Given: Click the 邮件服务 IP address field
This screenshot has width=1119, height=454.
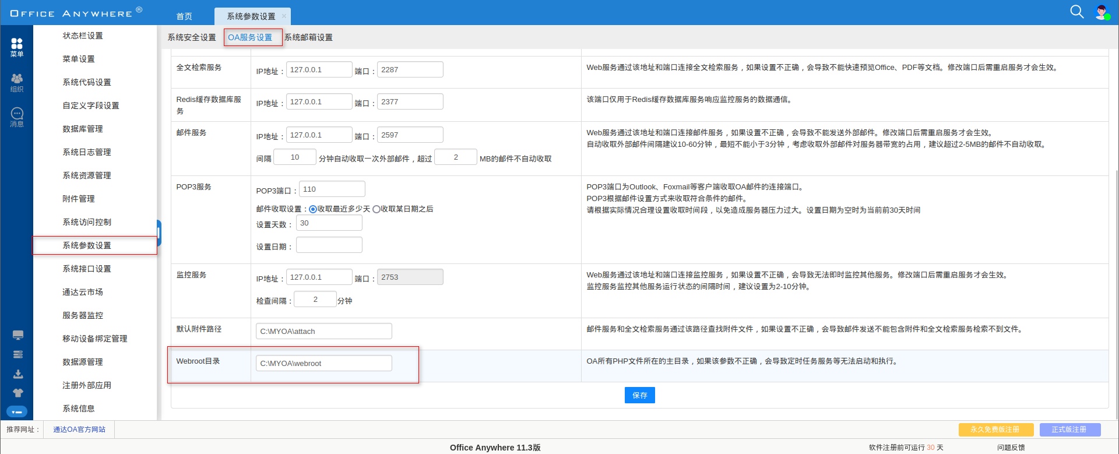Looking at the screenshot, I should [319, 135].
